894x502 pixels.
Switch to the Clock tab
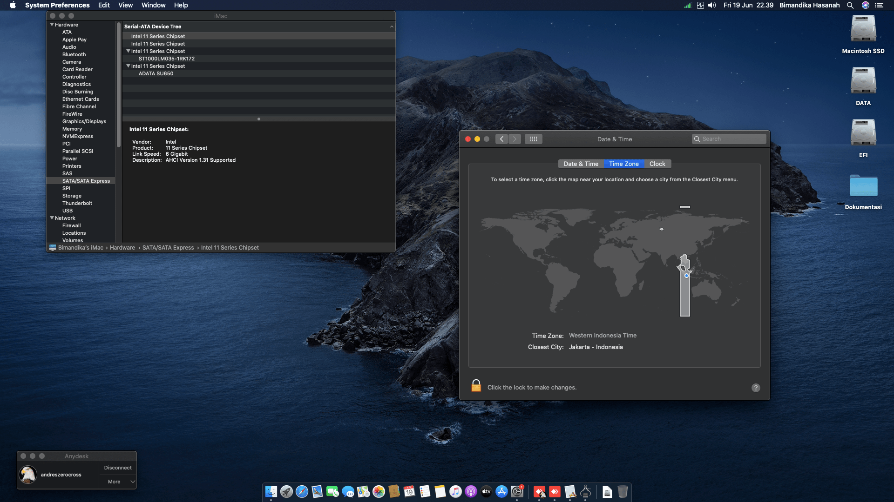point(657,164)
